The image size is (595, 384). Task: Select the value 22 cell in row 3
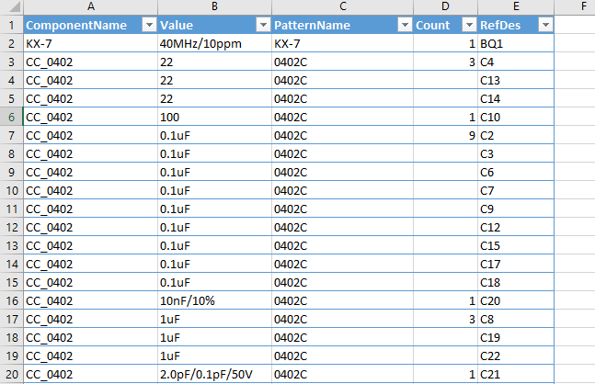click(x=215, y=62)
